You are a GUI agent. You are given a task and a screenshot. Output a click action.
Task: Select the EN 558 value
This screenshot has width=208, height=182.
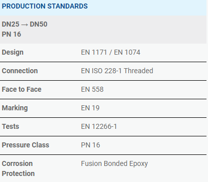tap(92, 89)
